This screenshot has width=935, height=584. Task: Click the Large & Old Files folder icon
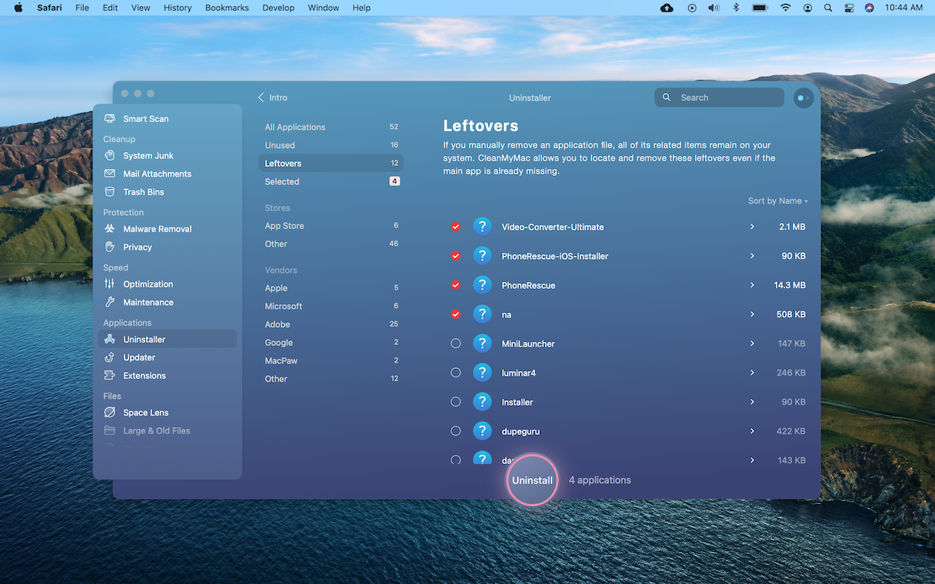(x=109, y=431)
